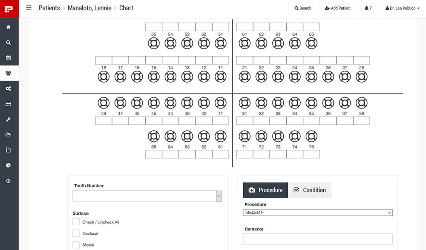This screenshot has width=426, height=250.
Task: Check the Mesial surface checkbox
Action: (x=76, y=244)
